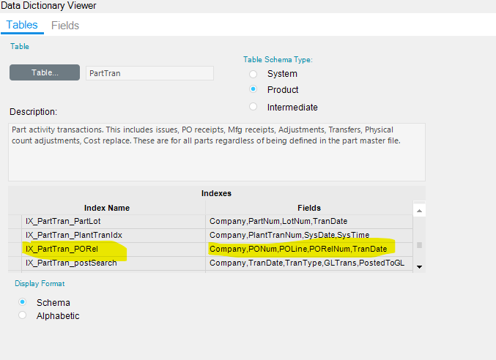
Task: Click the row selector beside IX_PartTran_PlantTranIdx
Action: pyautogui.click(x=15, y=236)
